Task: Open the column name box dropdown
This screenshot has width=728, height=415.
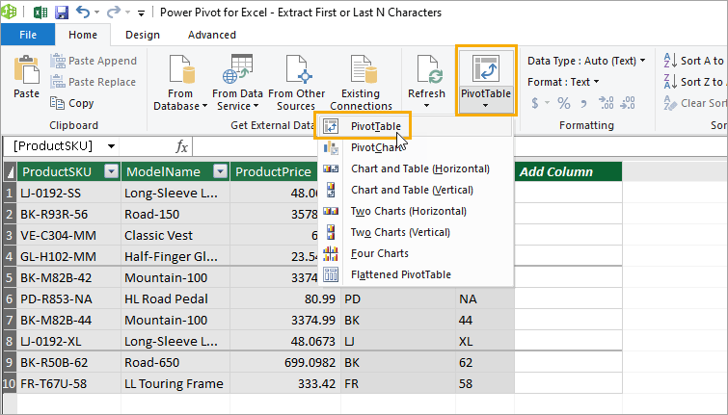Action: point(111,146)
